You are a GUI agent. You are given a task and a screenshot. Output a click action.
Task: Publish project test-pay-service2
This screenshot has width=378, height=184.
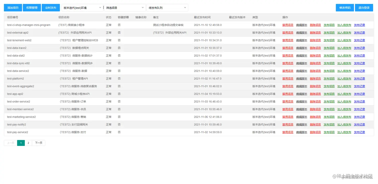(329, 132)
